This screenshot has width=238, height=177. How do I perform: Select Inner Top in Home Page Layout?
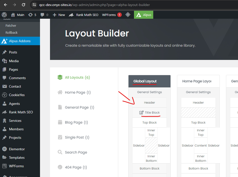tap(201, 133)
